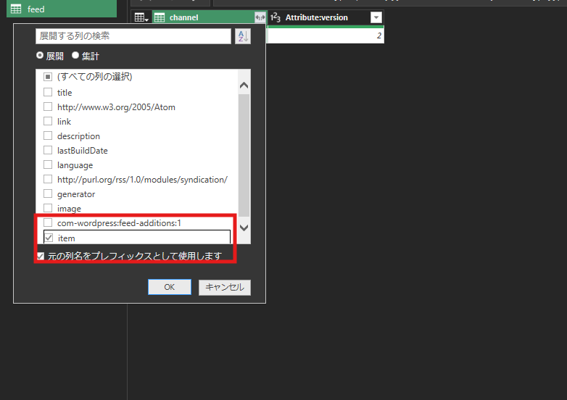Click the キャンセル button

(x=225, y=287)
